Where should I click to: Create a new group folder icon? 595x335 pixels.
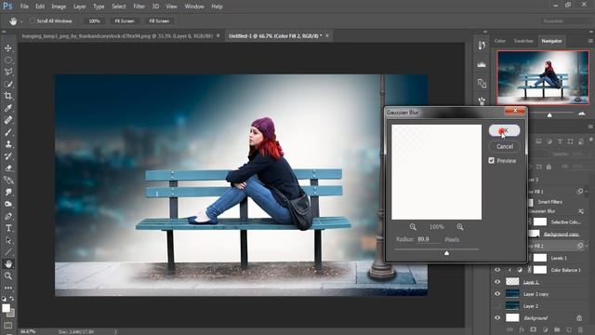tap(557, 329)
